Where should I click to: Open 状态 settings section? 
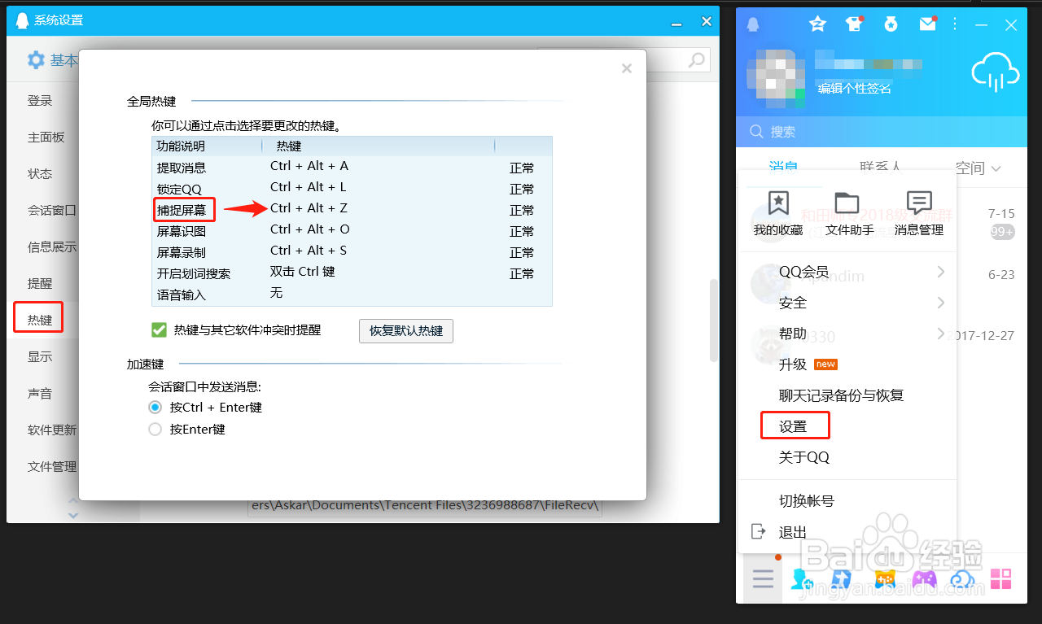[40, 174]
